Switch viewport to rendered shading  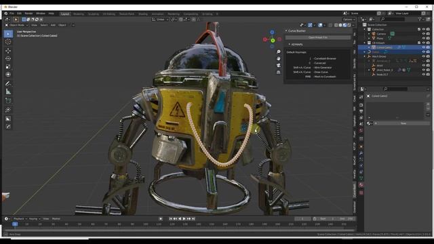[x=349, y=25]
